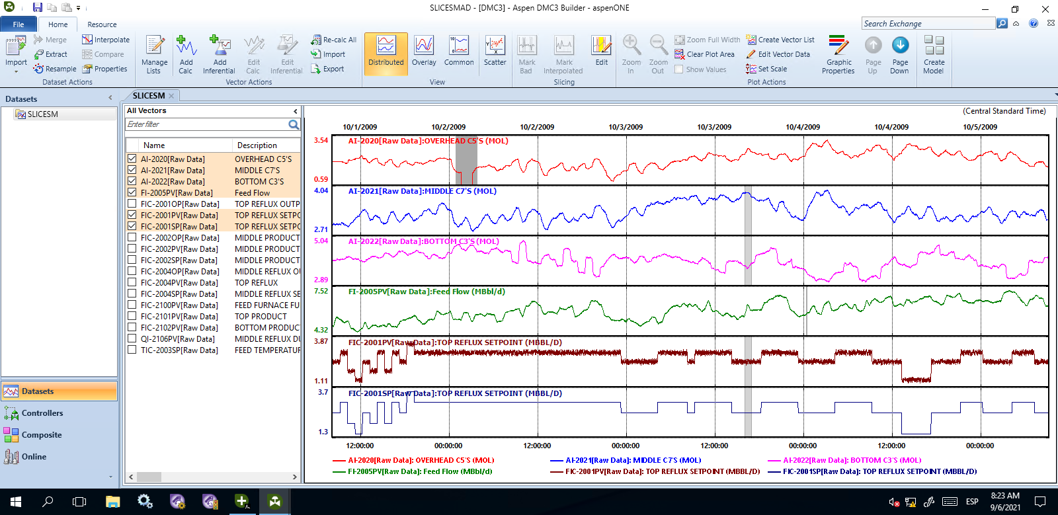This screenshot has width=1058, height=515.
Task: Expand the Import dropdown arrow
Action: [x=16, y=71]
